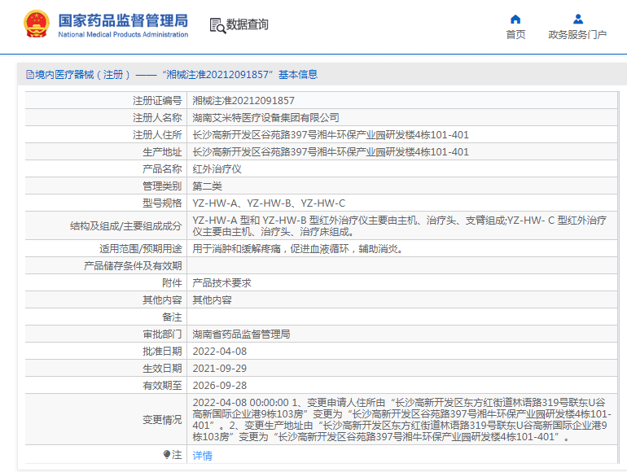Click the 备注 row label
This screenshot has width=627, height=472.
click(x=172, y=317)
